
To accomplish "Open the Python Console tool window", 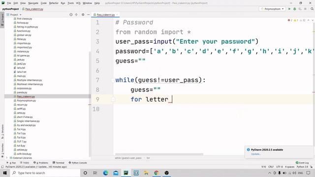I will pyautogui.click(x=78, y=163).
